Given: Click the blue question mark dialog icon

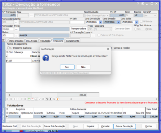Looking at the screenshot, I should [46, 58].
